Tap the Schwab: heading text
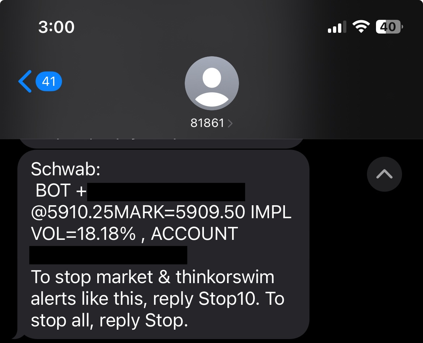The image size is (423, 343). pos(65,169)
